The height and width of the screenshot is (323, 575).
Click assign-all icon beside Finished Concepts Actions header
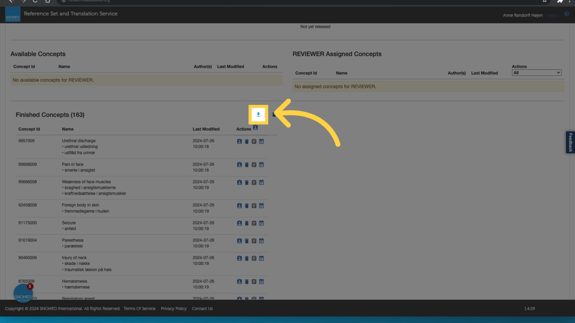(x=255, y=128)
